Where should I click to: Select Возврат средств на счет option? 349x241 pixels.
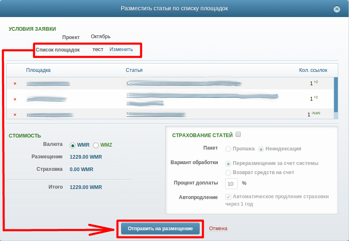click(x=228, y=172)
